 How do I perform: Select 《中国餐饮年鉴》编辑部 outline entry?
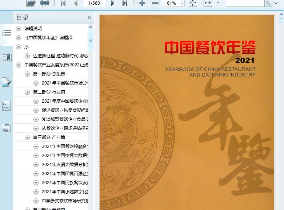48,38
